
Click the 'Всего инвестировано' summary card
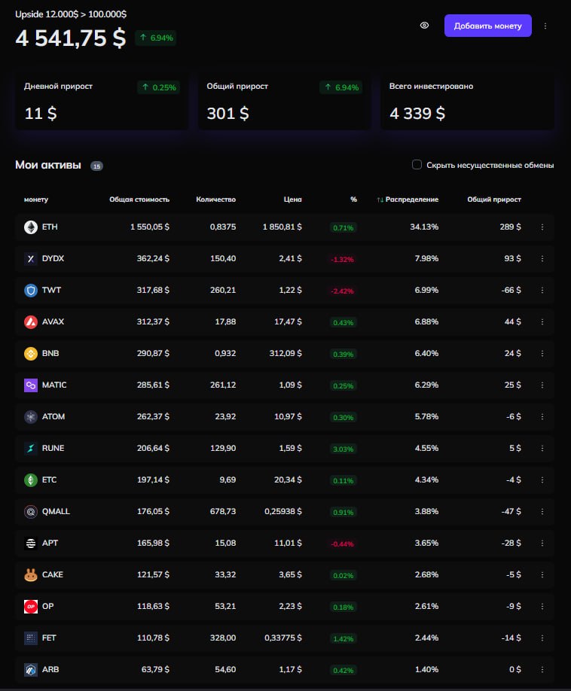(x=467, y=101)
